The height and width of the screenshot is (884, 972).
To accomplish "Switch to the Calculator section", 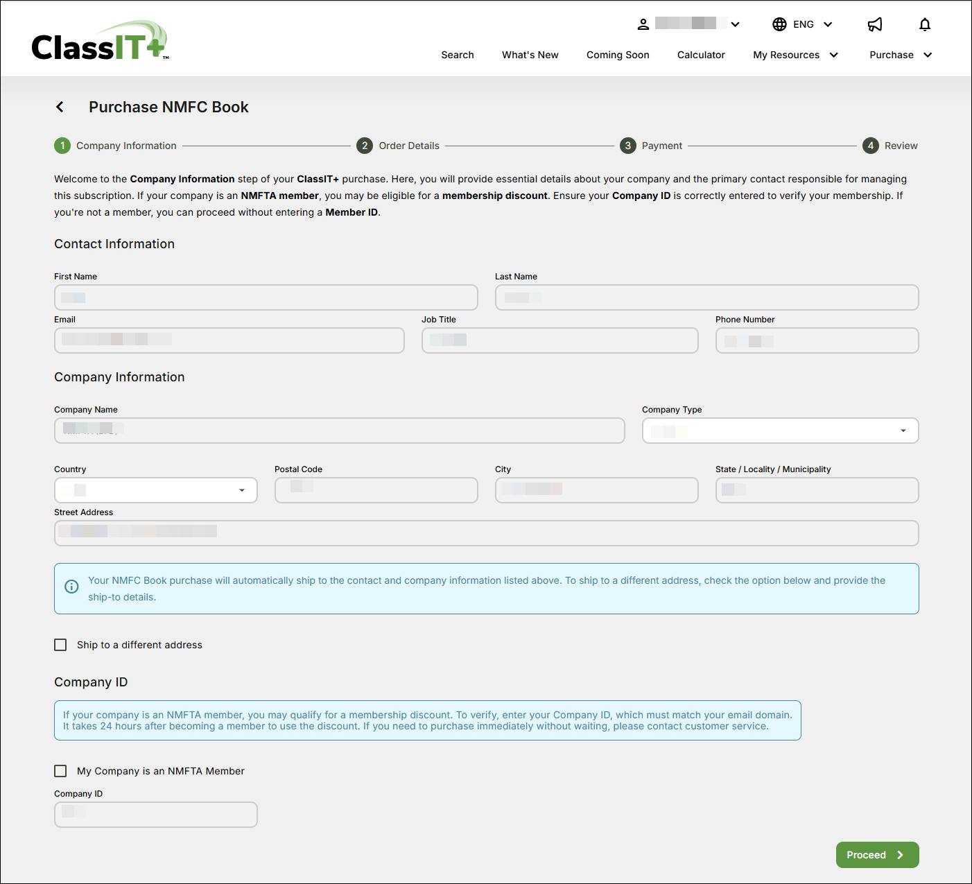I will tap(701, 55).
